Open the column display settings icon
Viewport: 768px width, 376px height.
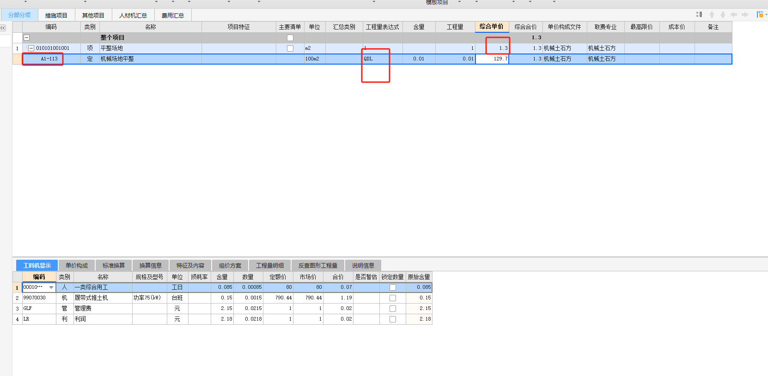(x=760, y=15)
